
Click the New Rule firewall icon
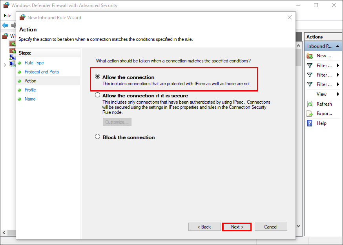[x=310, y=56]
